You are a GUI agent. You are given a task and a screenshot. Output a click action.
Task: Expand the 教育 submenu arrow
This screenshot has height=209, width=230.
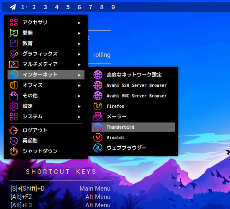(x=79, y=44)
